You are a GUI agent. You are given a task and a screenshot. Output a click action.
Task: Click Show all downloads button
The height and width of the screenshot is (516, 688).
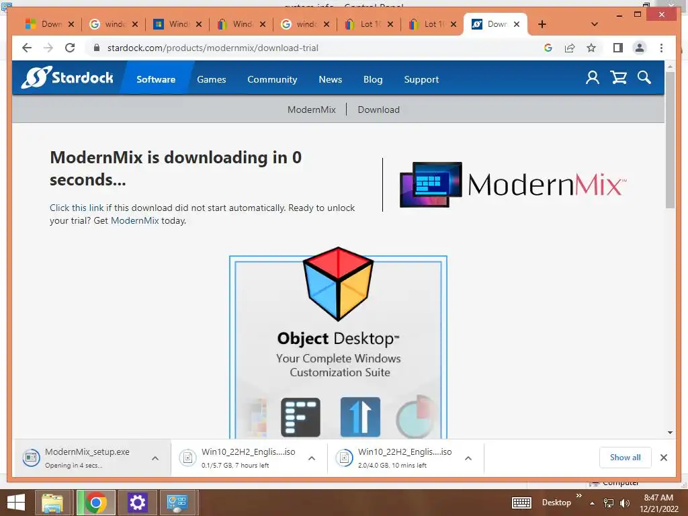pos(626,458)
